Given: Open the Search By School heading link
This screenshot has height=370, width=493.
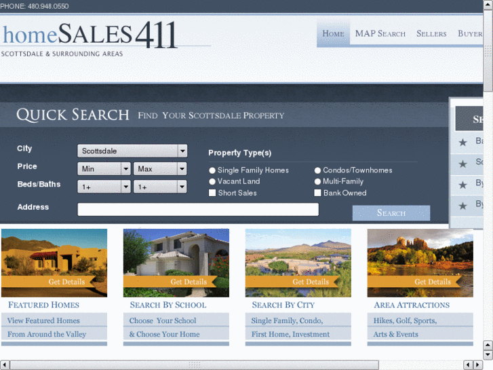Looking at the screenshot, I should tap(168, 305).
